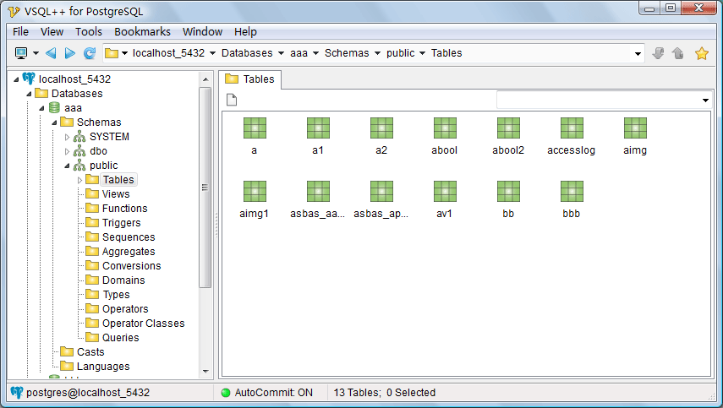Viewport: 723px width, 408px height.
Task: Expand the dbo schema node
Action: (68, 151)
